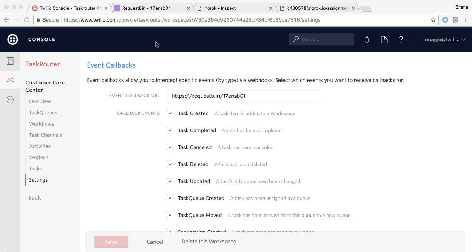
Task: Switch to the RequestBin browser tab
Action: [x=148, y=8]
